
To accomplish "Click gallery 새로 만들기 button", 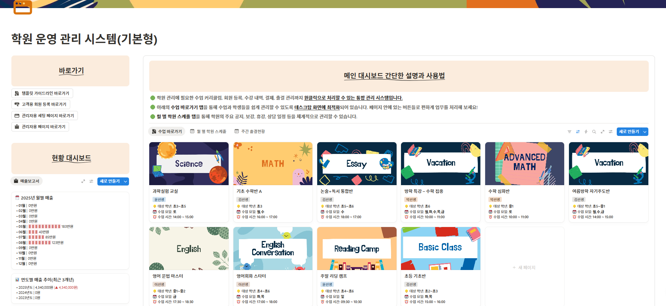I will (629, 132).
